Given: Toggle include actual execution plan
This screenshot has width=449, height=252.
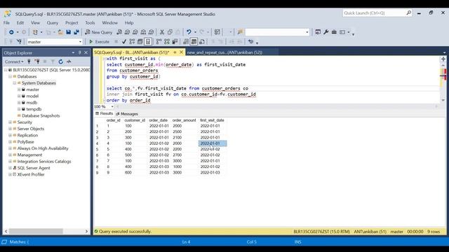Looking at the screenshot, I should point(159,42).
